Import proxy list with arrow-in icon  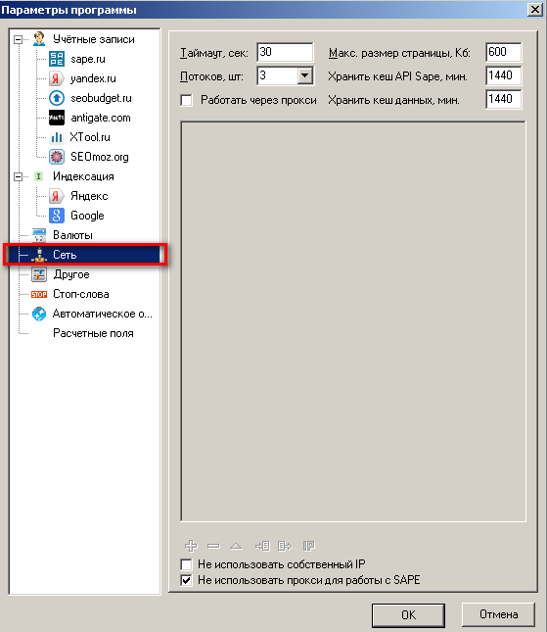(x=262, y=546)
